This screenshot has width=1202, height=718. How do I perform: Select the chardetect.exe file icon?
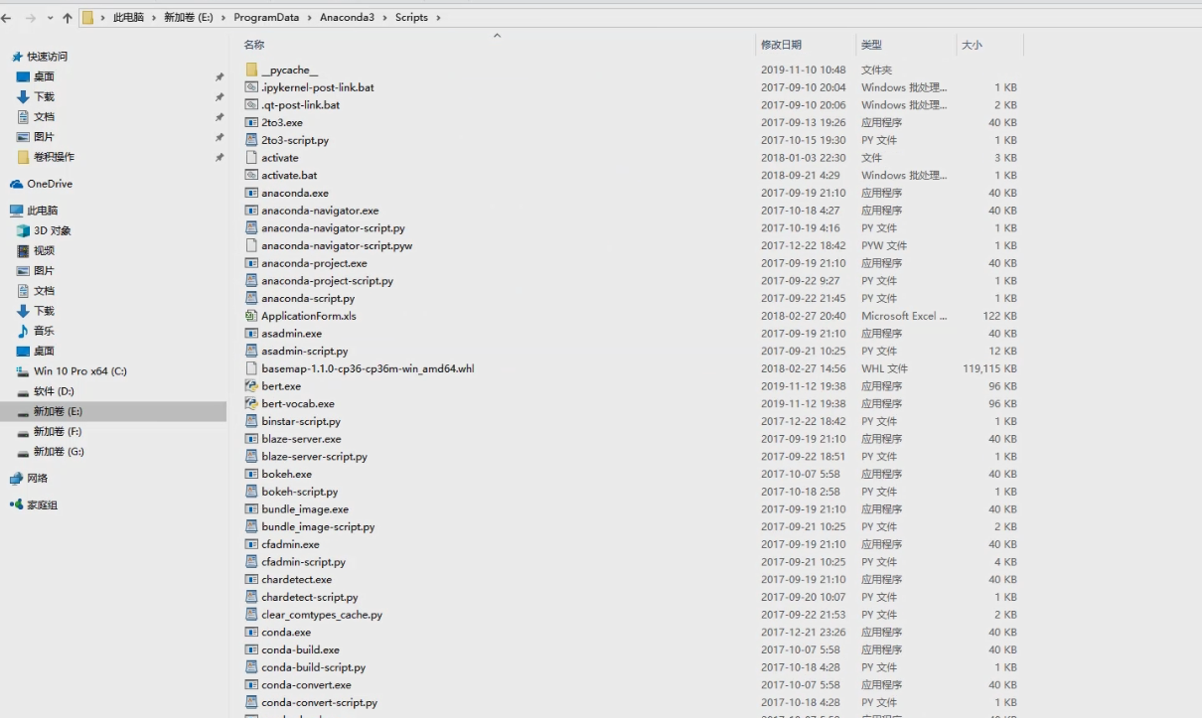tap(251, 579)
